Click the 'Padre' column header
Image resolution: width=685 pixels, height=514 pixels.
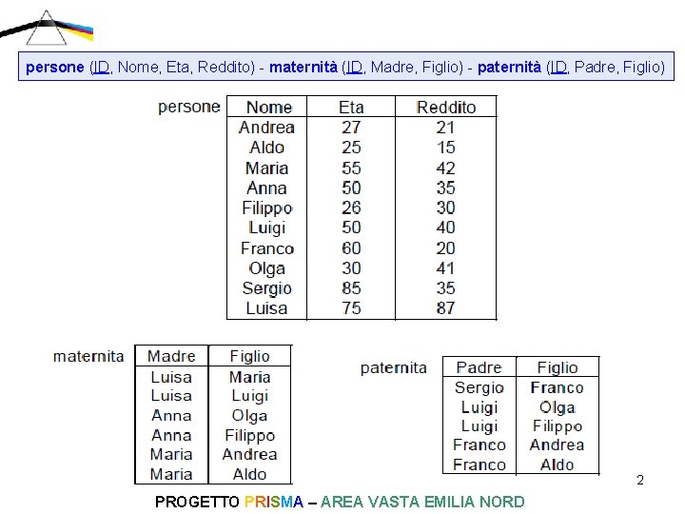click(x=479, y=367)
